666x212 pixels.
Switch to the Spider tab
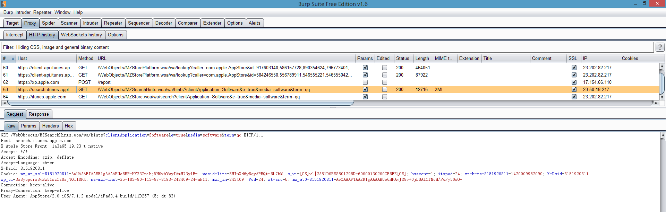tap(49, 23)
